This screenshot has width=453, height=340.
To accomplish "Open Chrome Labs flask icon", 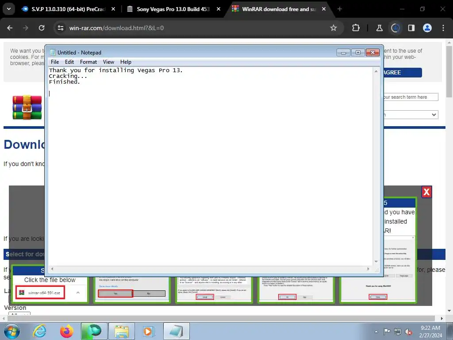I will point(379,28).
